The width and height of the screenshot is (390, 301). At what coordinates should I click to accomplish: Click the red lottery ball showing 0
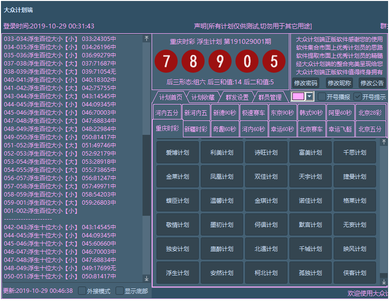click(247, 62)
